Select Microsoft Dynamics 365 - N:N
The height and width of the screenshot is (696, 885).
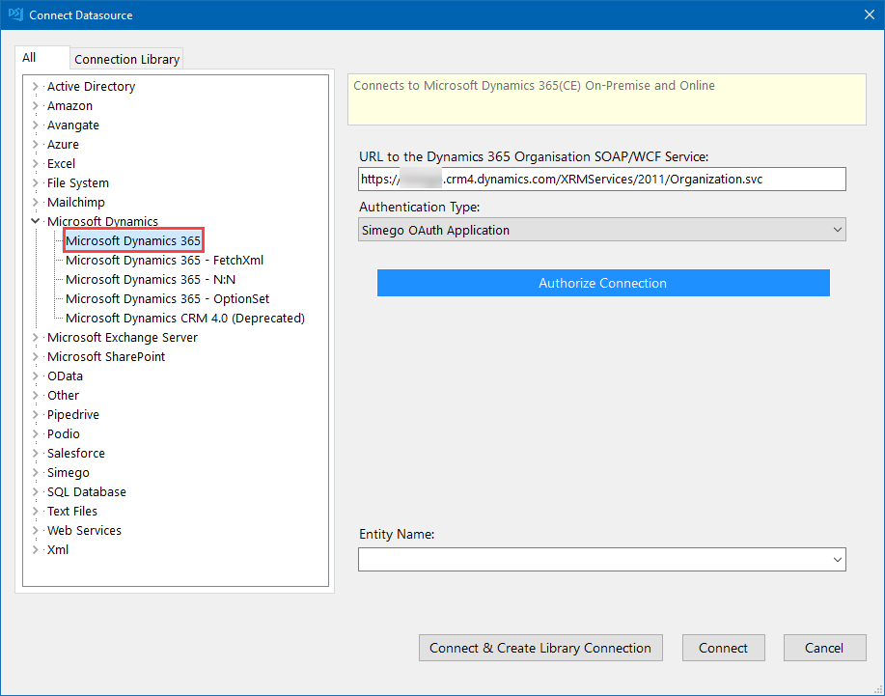(151, 279)
